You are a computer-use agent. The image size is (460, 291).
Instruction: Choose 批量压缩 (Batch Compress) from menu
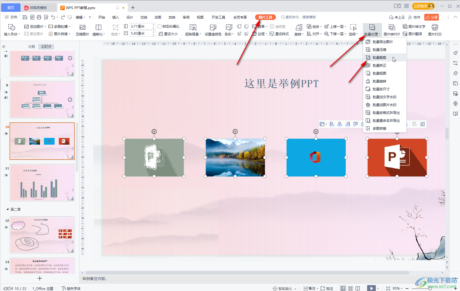[385, 50]
